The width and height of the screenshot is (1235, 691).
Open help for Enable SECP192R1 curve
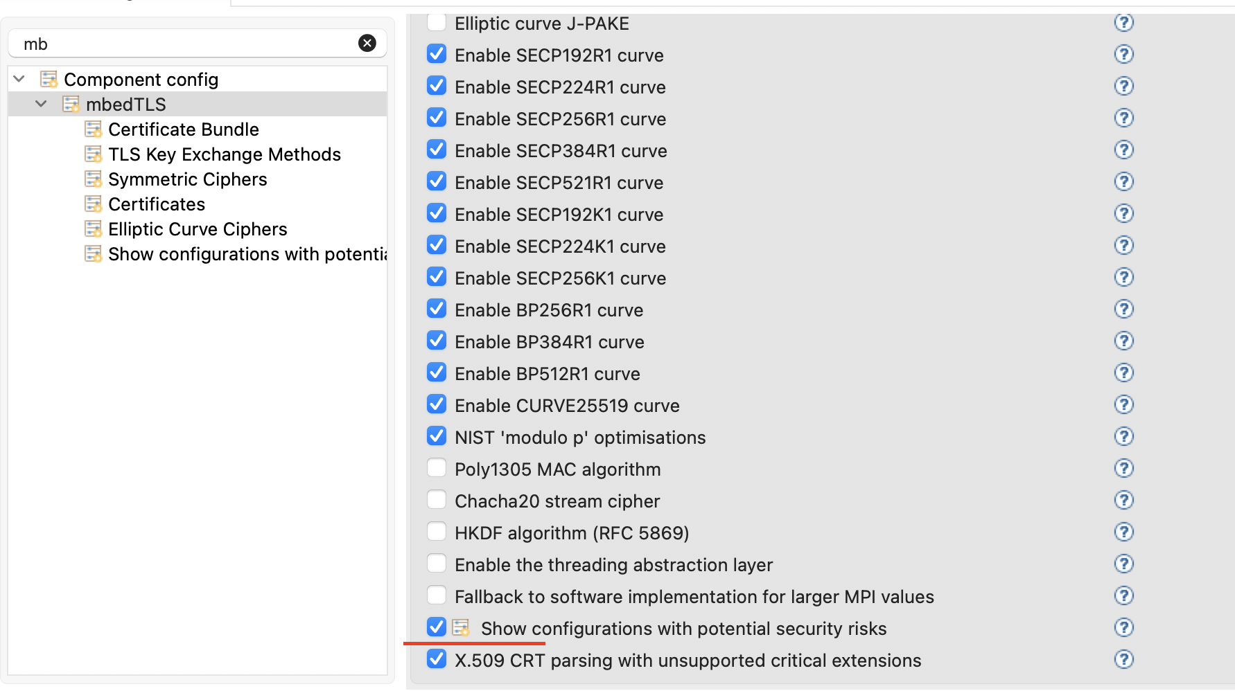(x=1123, y=54)
